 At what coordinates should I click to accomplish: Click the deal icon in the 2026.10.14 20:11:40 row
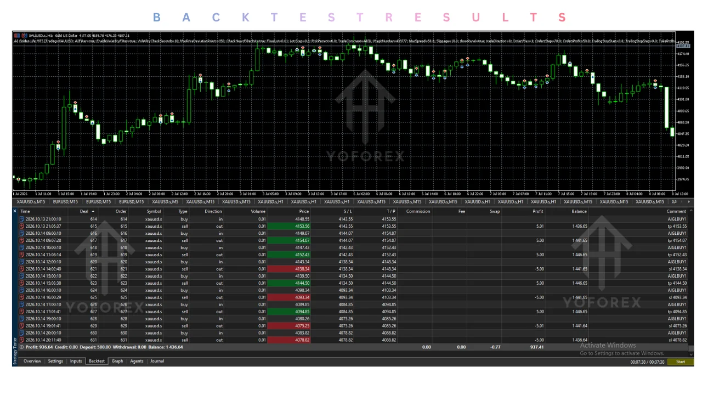pyautogui.click(x=22, y=340)
